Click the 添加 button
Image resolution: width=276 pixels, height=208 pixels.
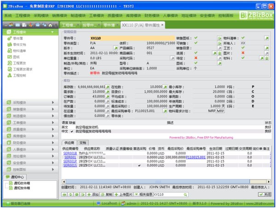(x=93, y=195)
